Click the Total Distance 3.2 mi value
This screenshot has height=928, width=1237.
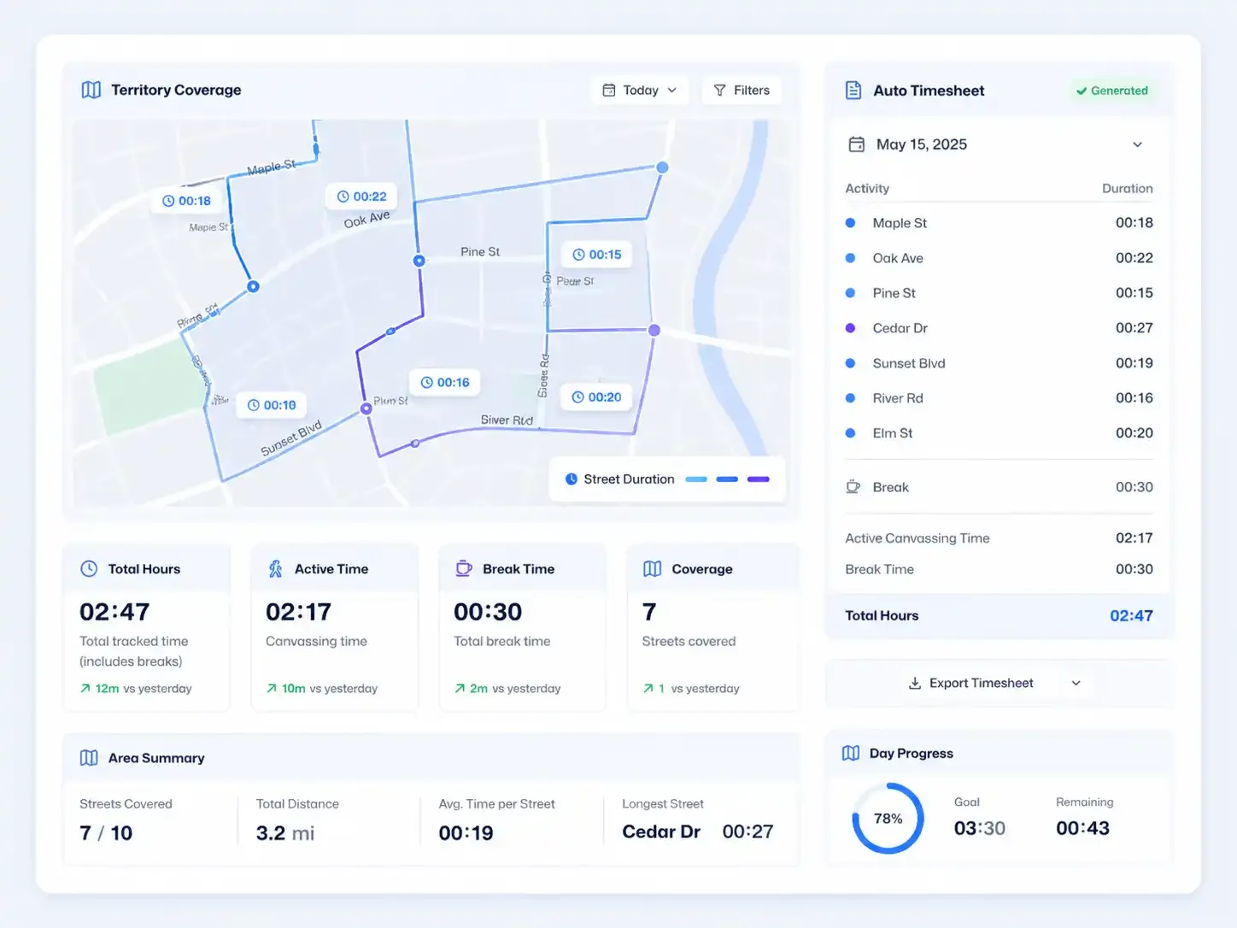pyautogui.click(x=285, y=833)
